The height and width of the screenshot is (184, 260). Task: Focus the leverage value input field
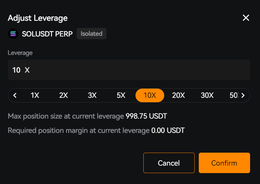[x=129, y=70]
